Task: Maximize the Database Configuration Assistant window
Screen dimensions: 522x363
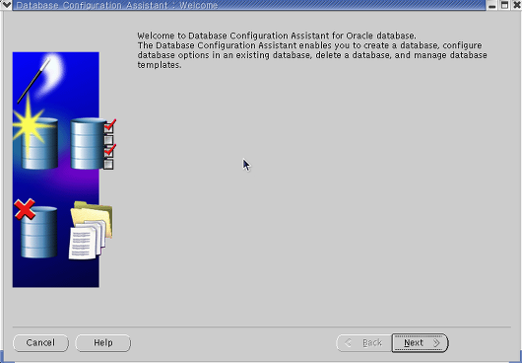Action: (x=504, y=5)
